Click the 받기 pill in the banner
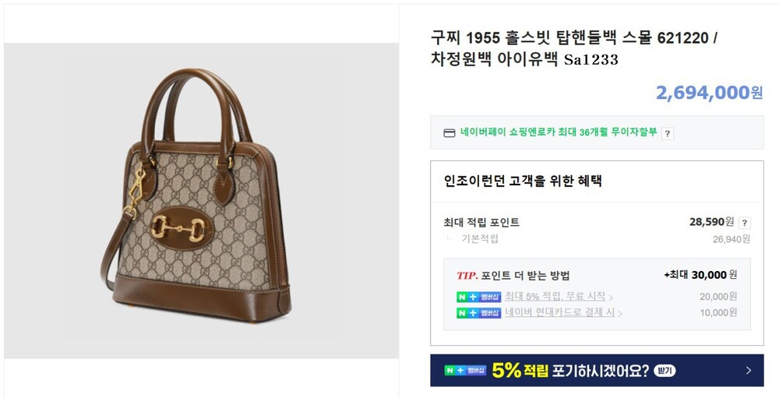The height and width of the screenshot is (398, 779). pos(664,371)
